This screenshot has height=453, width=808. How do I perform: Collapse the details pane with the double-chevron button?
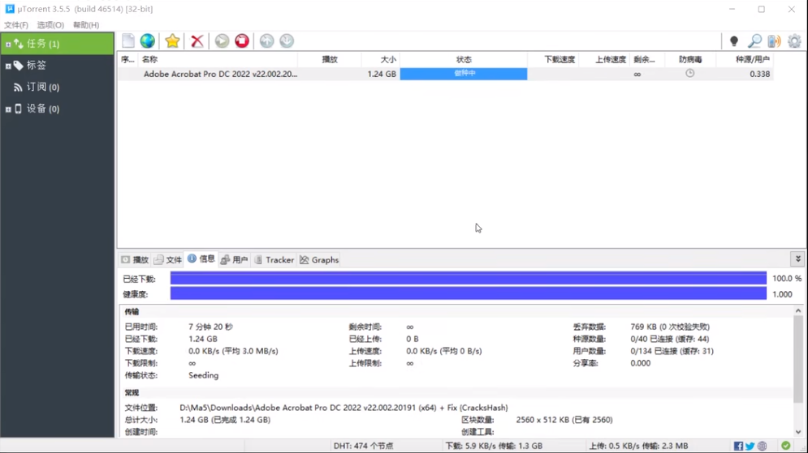click(797, 259)
